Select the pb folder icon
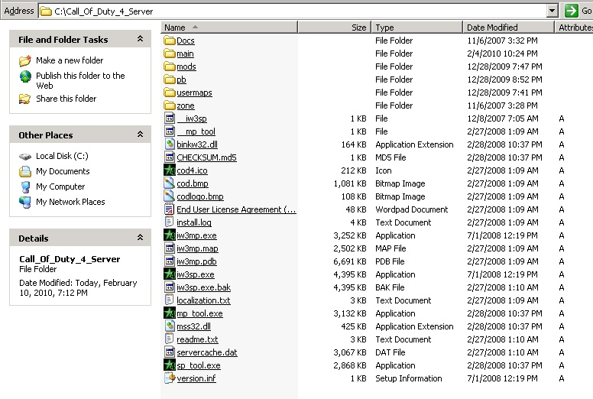The image size is (593, 399). (x=170, y=79)
